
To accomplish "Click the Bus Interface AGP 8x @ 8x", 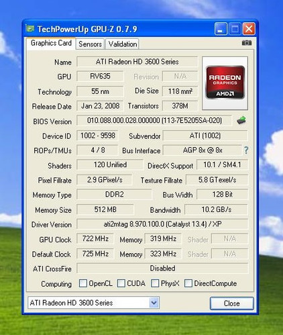I will pos(203,150).
